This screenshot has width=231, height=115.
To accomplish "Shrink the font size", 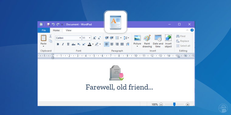I will tap(99, 38).
